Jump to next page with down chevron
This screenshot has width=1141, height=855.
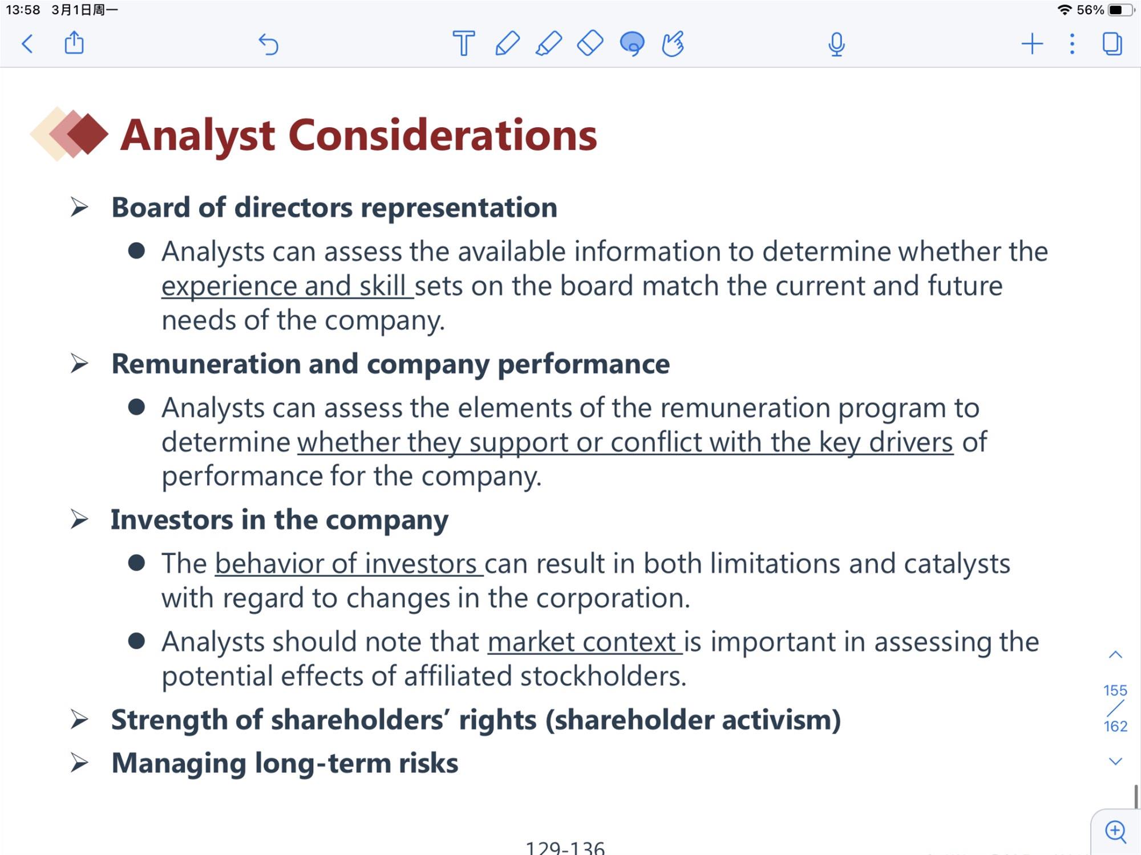point(1115,762)
